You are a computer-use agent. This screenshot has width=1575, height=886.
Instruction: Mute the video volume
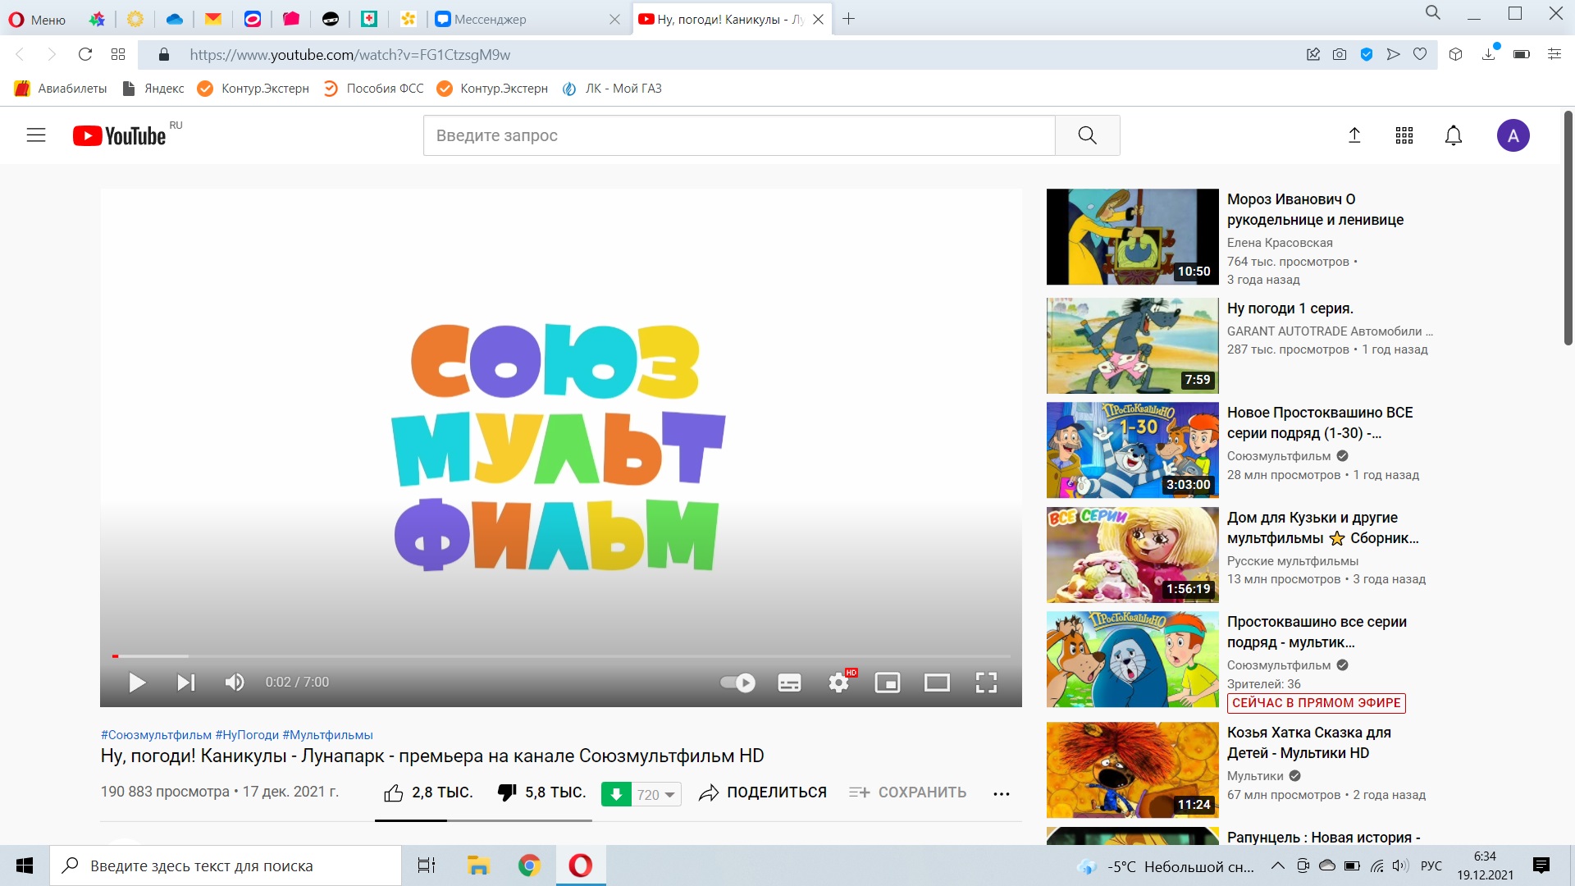click(x=235, y=683)
